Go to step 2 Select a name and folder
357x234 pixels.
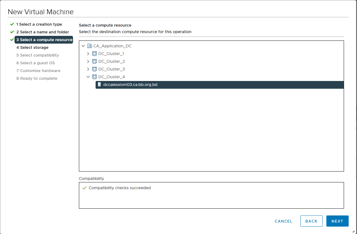tap(43, 32)
